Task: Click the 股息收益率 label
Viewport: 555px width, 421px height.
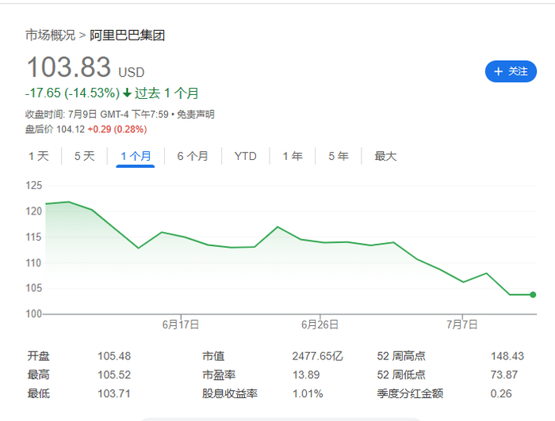Action: point(230,393)
